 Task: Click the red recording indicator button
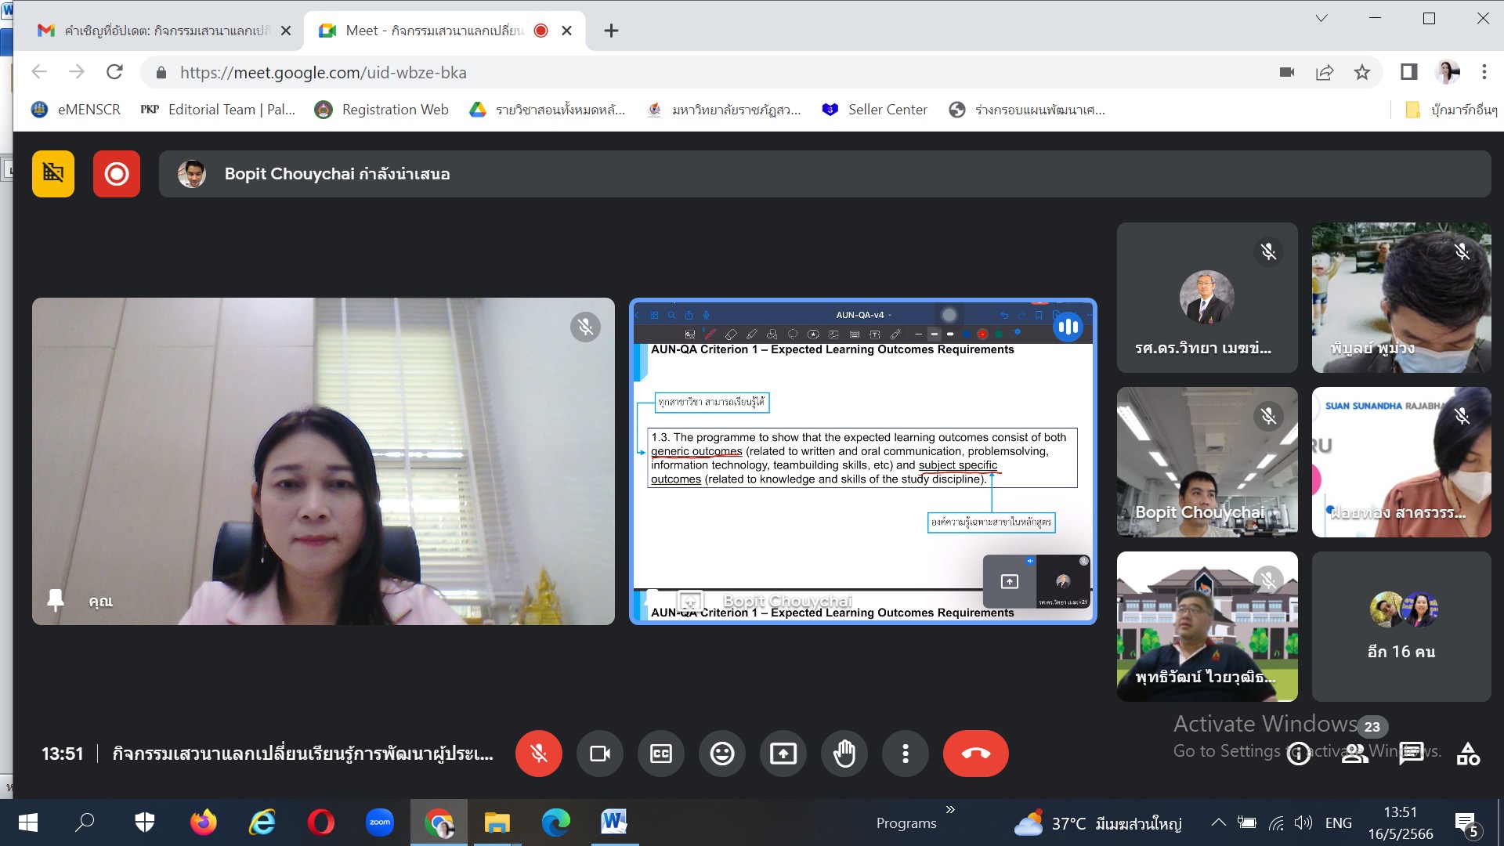coord(117,174)
